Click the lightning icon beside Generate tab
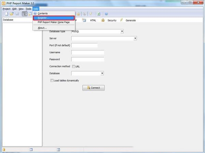Viewport: 205px width, 153px height. 121,20
